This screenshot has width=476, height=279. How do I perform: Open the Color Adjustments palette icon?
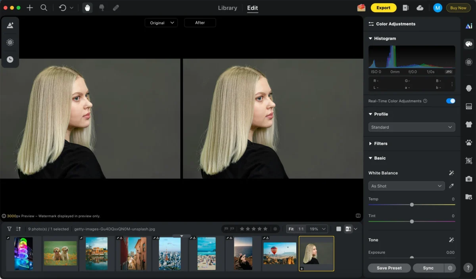tap(469, 44)
